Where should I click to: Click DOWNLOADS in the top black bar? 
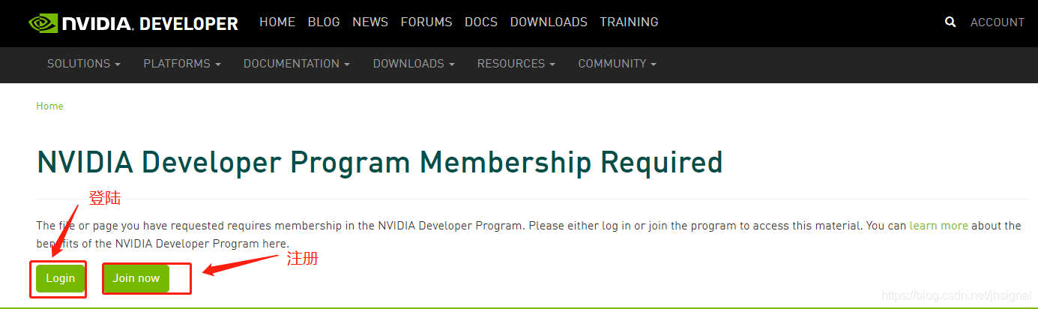pyautogui.click(x=549, y=22)
